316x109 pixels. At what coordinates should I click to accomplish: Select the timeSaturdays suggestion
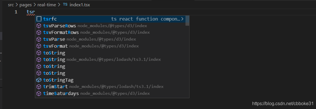[x=110, y=94]
